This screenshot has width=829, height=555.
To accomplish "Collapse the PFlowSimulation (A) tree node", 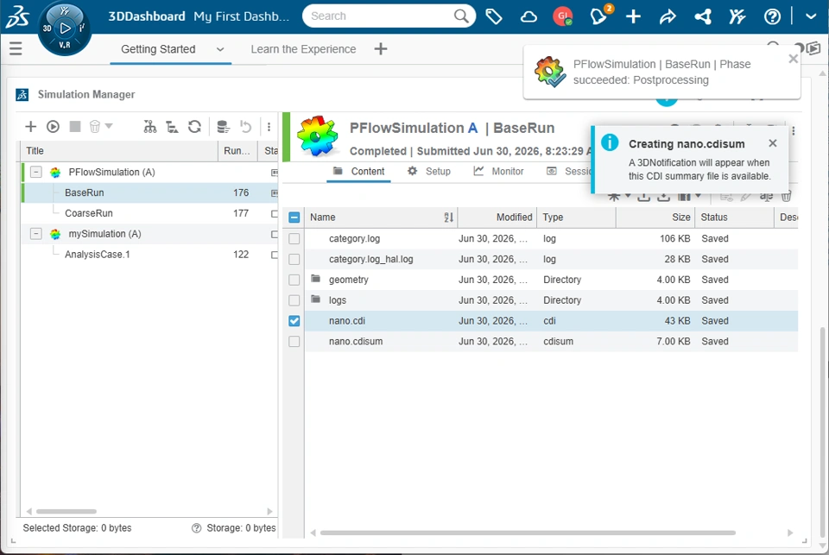I will [36, 172].
